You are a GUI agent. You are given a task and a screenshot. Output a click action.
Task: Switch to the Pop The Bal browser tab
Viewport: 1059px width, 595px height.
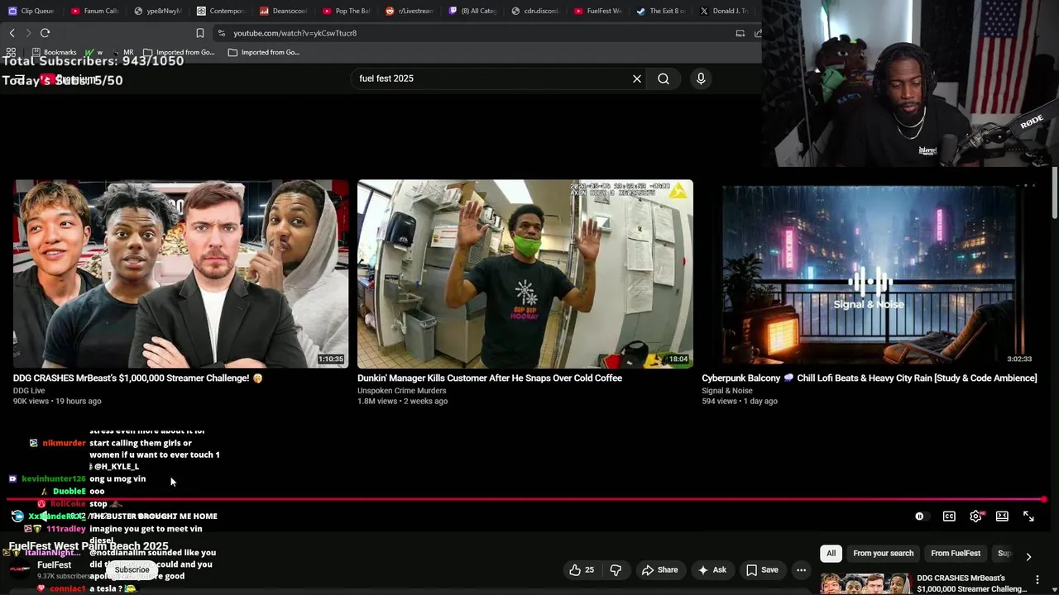[x=345, y=11]
